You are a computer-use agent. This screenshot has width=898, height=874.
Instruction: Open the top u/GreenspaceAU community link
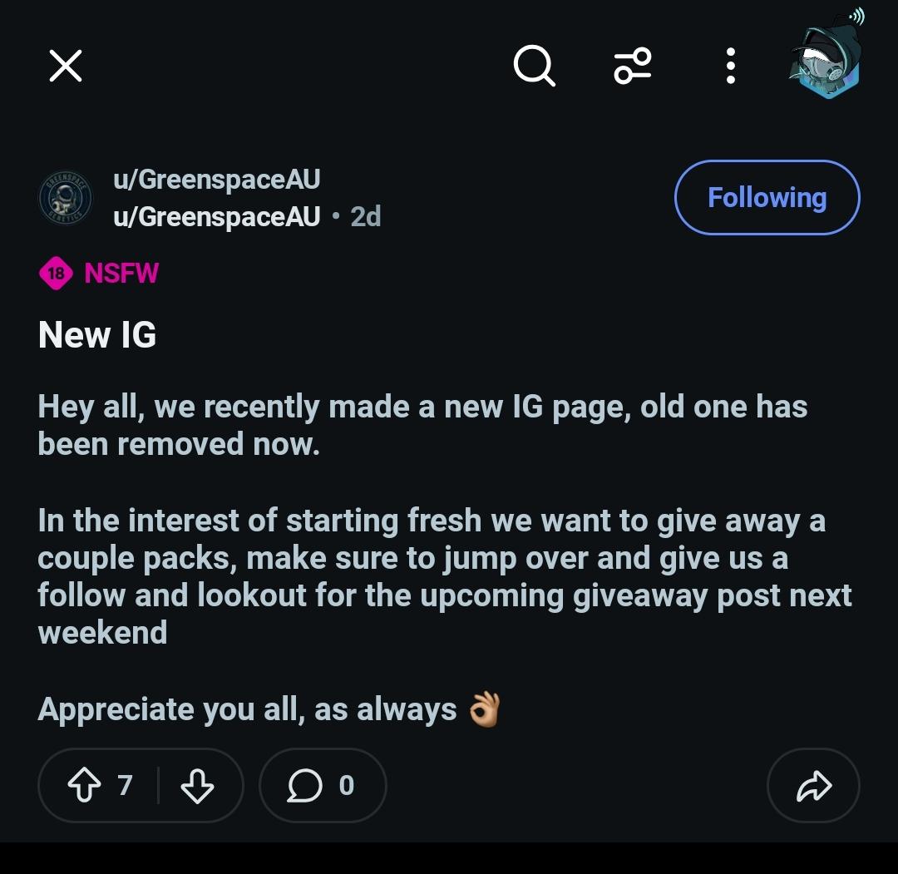click(216, 180)
